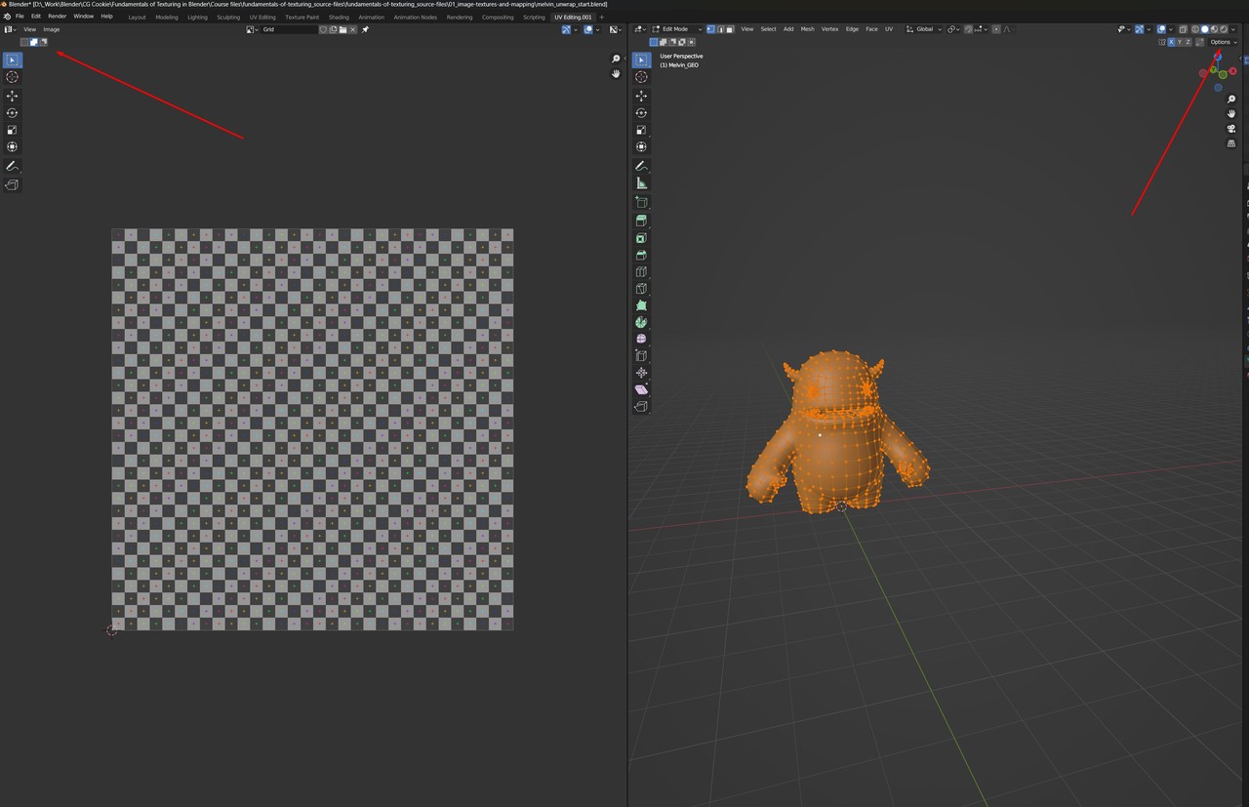The height and width of the screenshot is (807, 1249).
Task: Toggle camera view in 3D viewport
Action: click(1231, 129)
